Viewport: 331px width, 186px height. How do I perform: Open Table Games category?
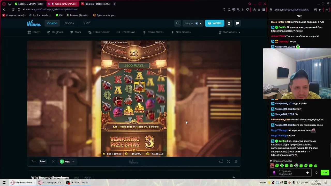pyautogui.click(x=99, y=32)
